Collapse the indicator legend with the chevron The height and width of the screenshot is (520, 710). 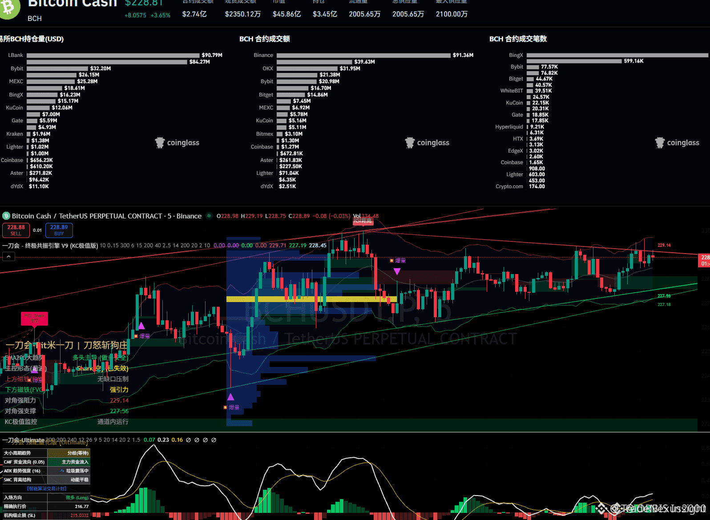coord(8,256)
